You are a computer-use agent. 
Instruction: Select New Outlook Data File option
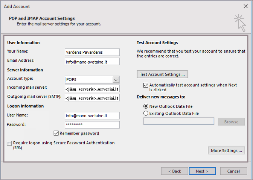point(146,106)
